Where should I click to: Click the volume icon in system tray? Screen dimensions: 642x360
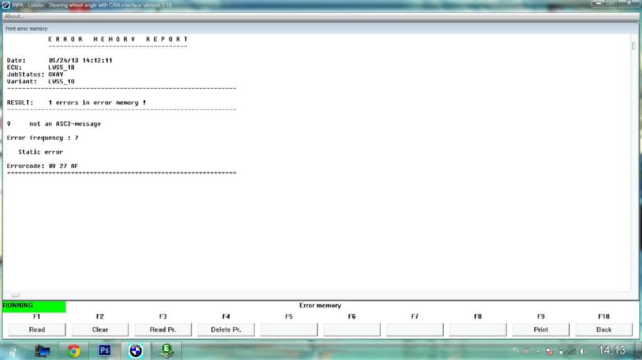coord(583,351)
